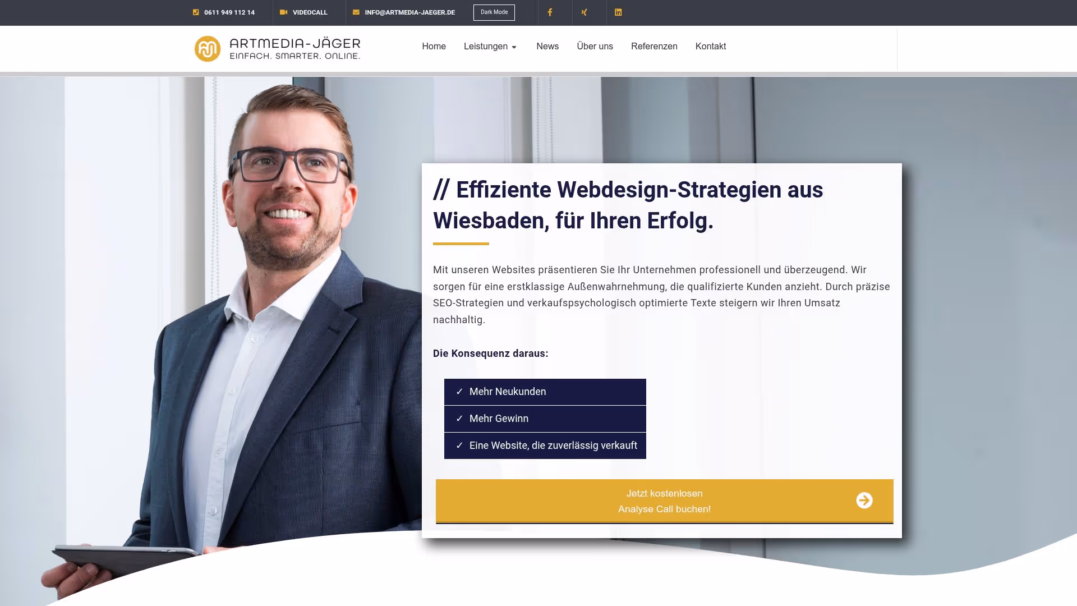
Task: Toggle Dark Mode
Action: tap(494, 12)
